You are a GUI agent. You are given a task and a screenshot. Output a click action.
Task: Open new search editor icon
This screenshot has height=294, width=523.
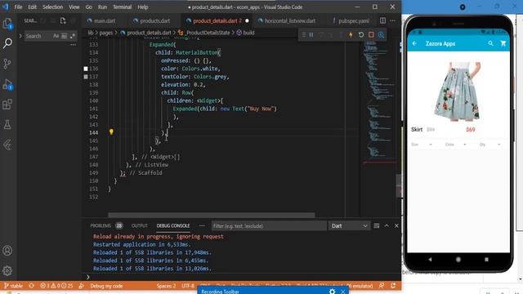(x=63, y=20)
